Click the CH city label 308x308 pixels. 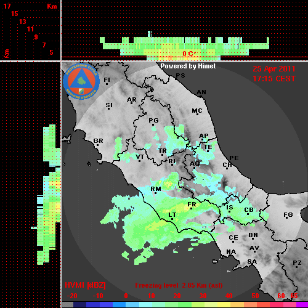coord(227,166)
